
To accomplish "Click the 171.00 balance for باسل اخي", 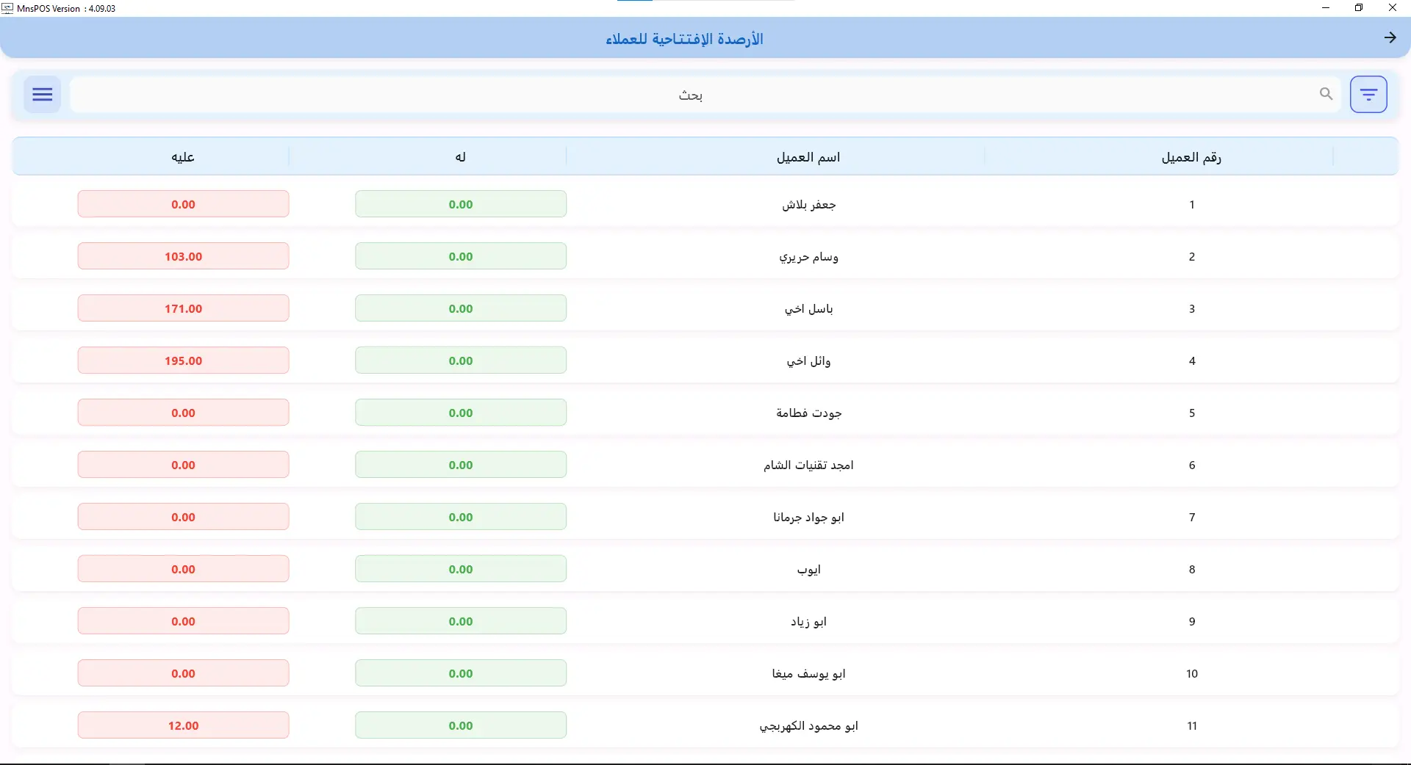I will tap(182, 308).
